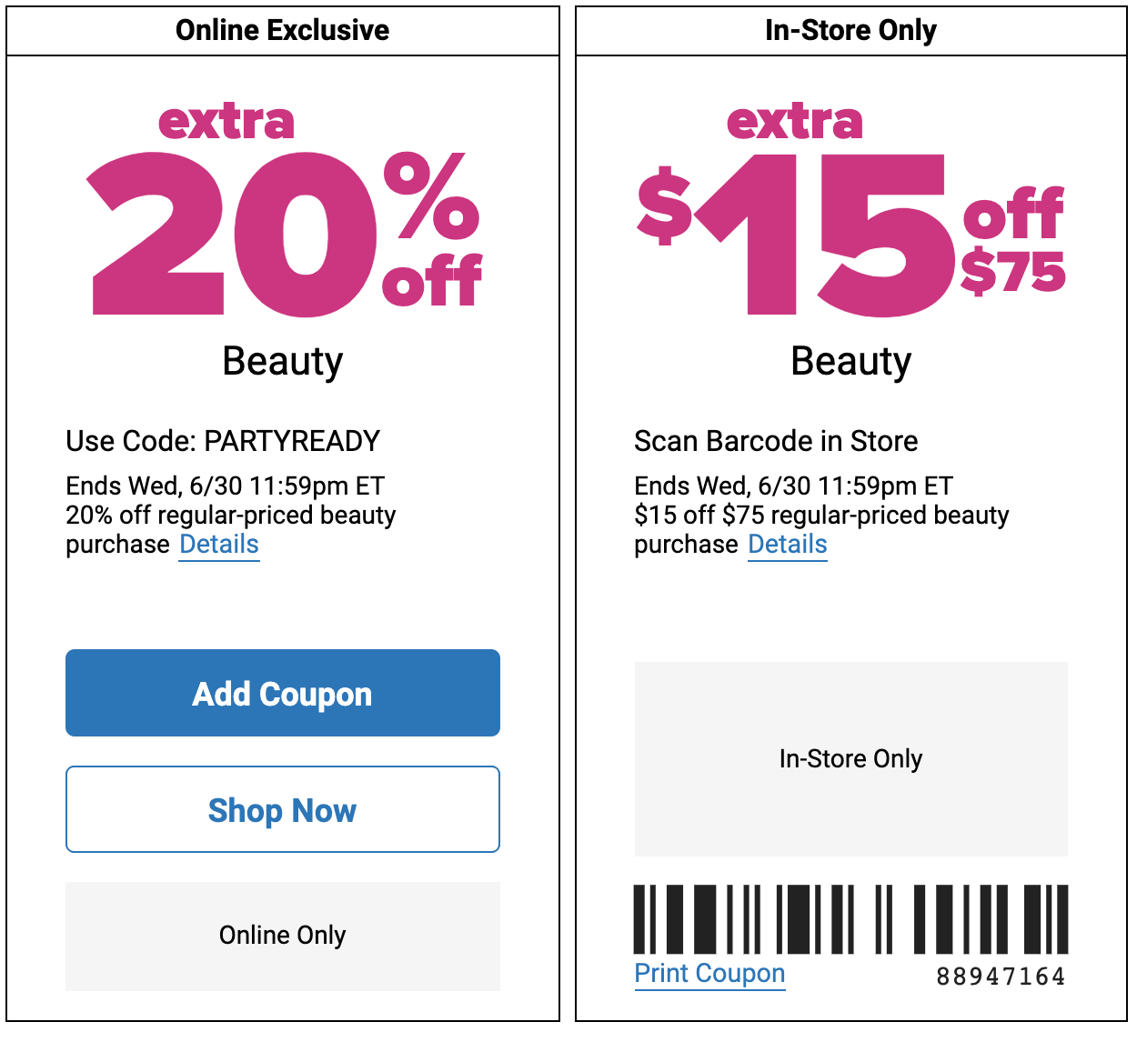
Task: Click the Online Only gray box
Action: (x=283, y=936)
